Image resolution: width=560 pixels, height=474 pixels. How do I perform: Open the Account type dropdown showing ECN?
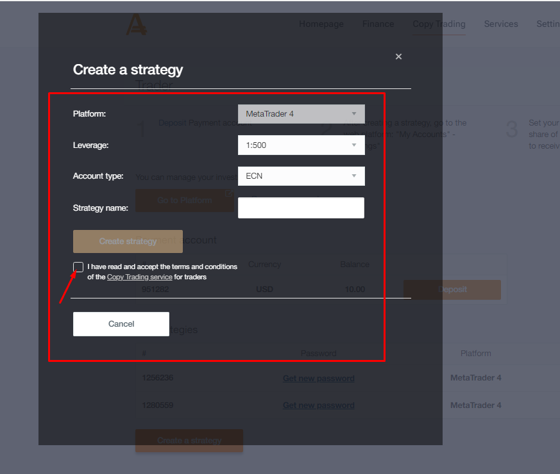coord(301,176)
